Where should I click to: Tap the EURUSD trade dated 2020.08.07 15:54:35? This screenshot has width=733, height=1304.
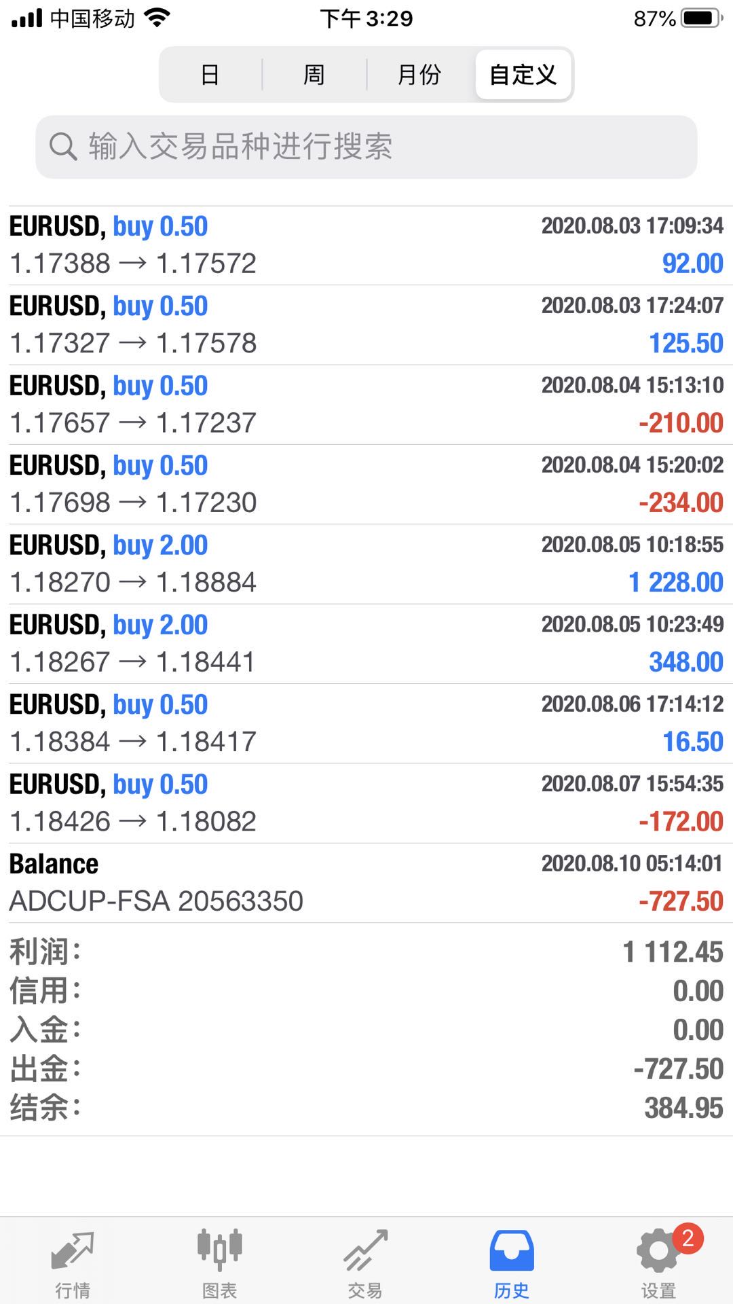coord(366,803)
